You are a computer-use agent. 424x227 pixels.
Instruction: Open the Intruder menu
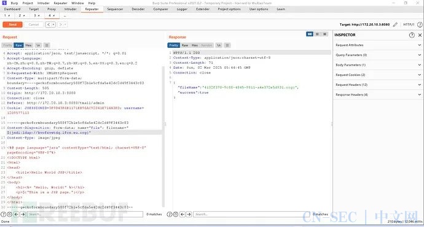43,3
